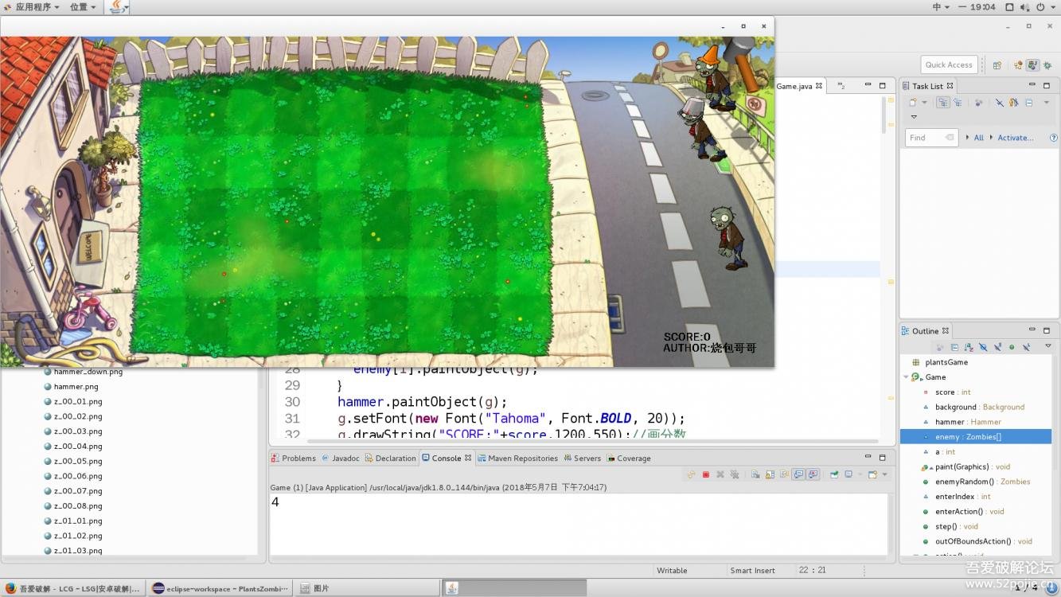Open Task List help question mark icon
Viewport: 1061px width, 597px height.
tap(1054, 138)
